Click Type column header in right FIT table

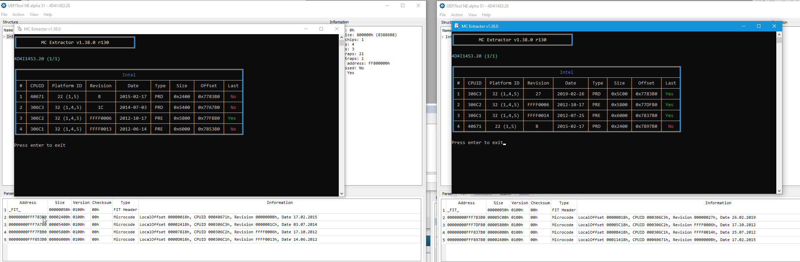coord(564,203)
